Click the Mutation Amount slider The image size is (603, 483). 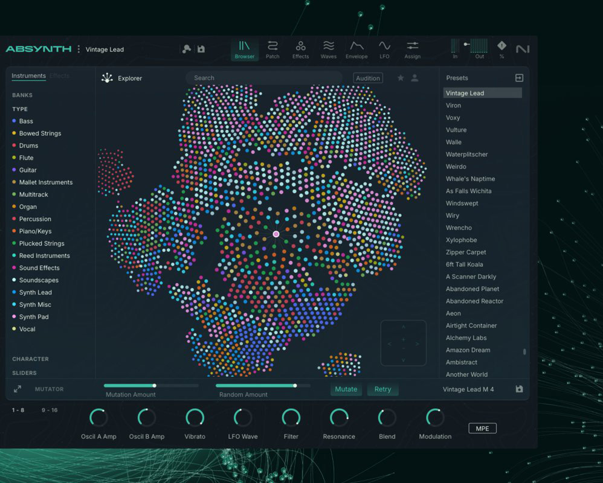click(151, 385)
